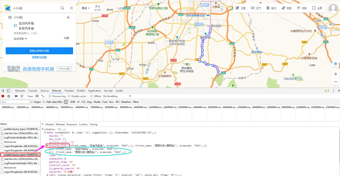Filter requests by XHR
This screenshot has width=340, height=176.
(x=73, y=102)
